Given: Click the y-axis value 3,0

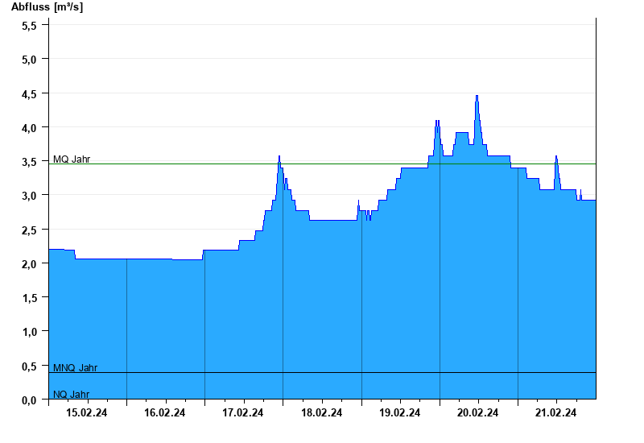Looking at the screenshot, I should tap(29, 196).
